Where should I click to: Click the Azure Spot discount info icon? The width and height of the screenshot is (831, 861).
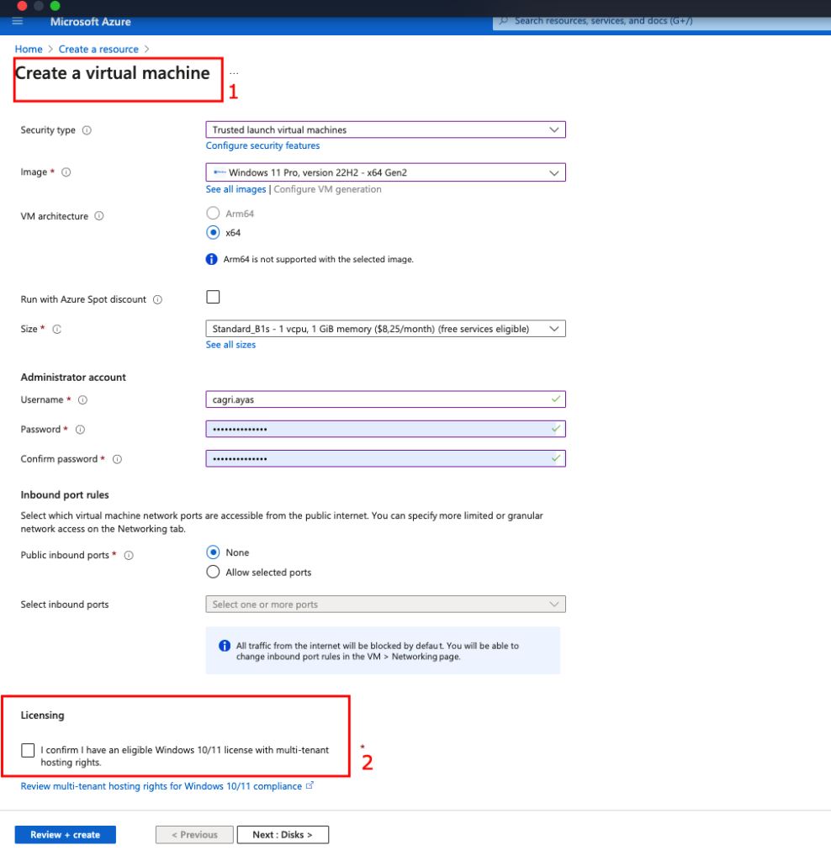(158, 299)
